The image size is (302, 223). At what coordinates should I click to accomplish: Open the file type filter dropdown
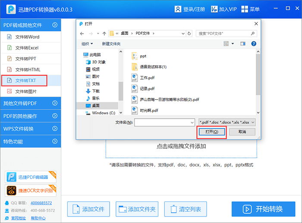(227, 122)
